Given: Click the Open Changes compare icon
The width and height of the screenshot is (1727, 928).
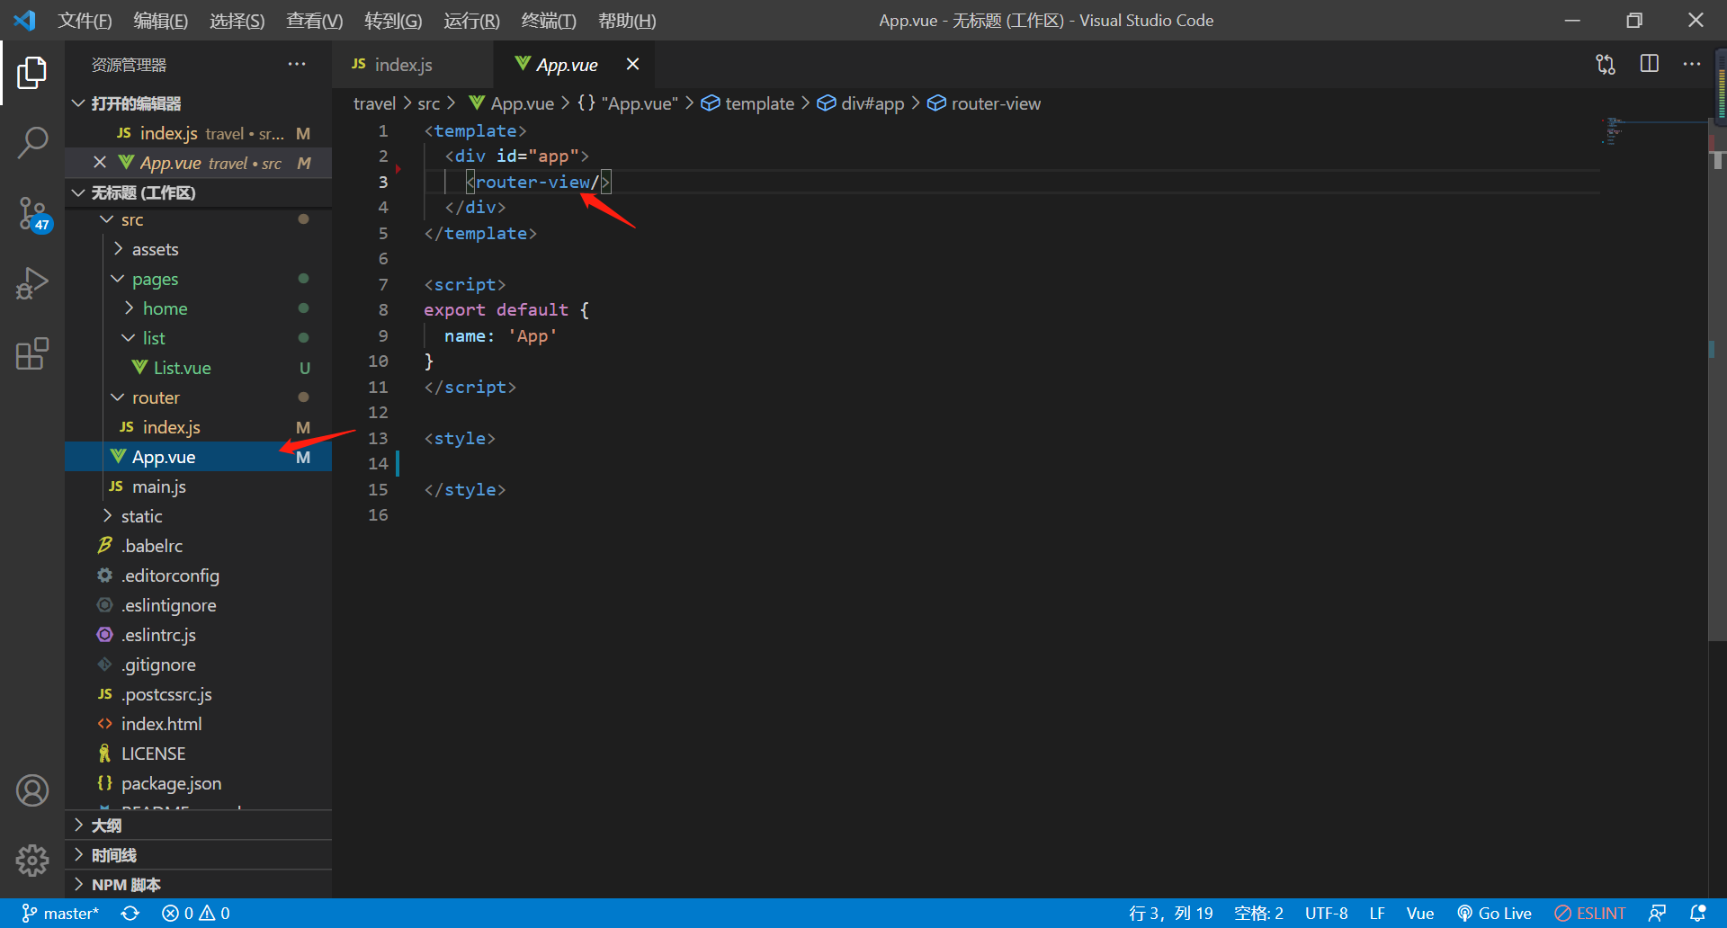Looking at the screenshot, I should click(x=1606, y=64).
